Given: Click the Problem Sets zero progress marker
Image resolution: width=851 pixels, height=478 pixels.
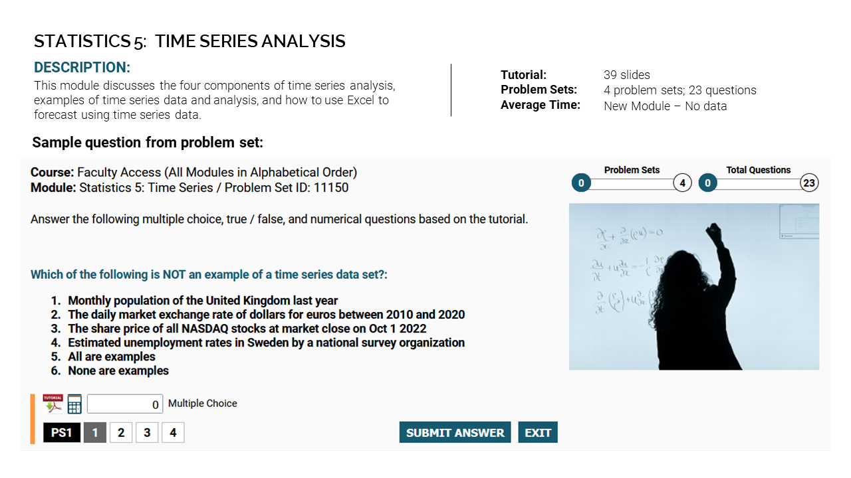Looking at the screenshot, I should [x=580, y=183].
